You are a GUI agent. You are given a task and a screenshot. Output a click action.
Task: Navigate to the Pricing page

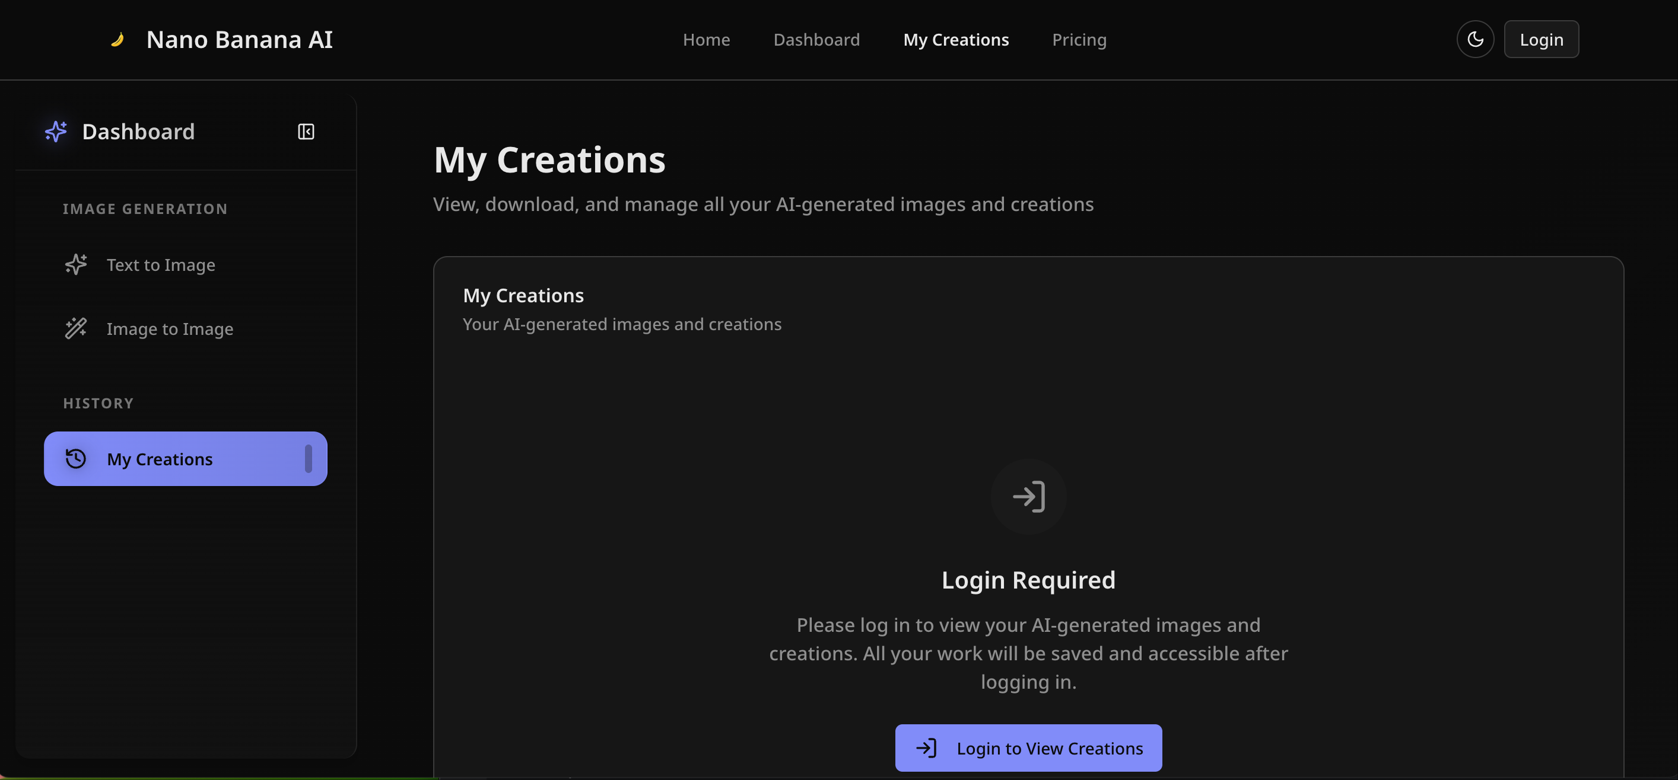(x=1079, y=39)
